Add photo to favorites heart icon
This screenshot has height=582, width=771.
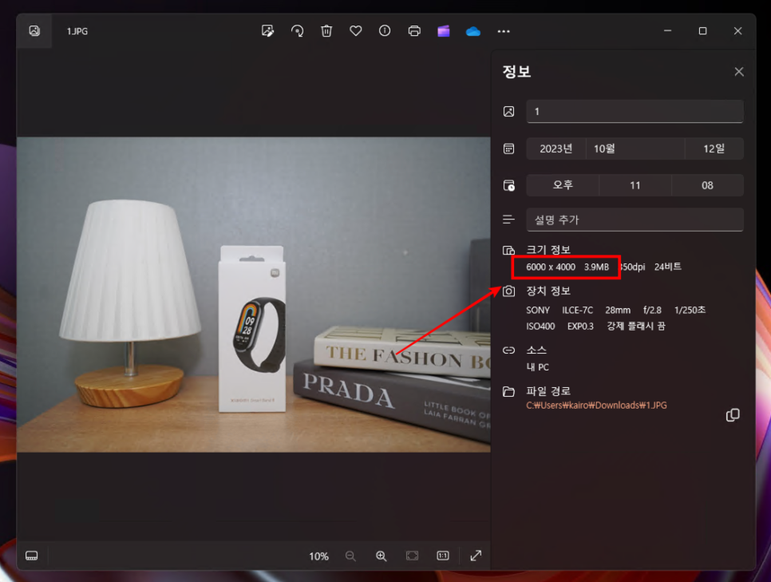[355, 31]
